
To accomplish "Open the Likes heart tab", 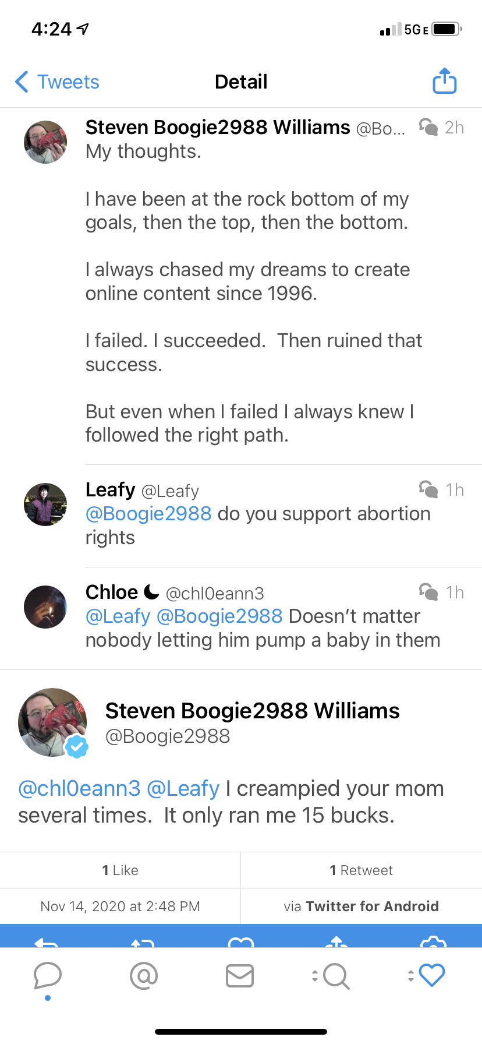I will pyautogui.click(x=432, y=975).
